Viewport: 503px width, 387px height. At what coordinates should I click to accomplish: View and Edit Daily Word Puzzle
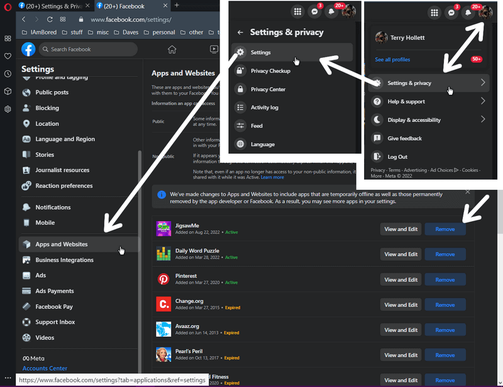pos(401,254)
